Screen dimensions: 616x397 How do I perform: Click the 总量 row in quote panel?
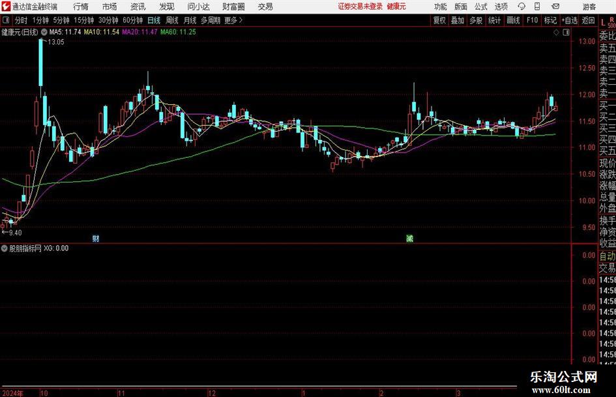coord(608,198)
